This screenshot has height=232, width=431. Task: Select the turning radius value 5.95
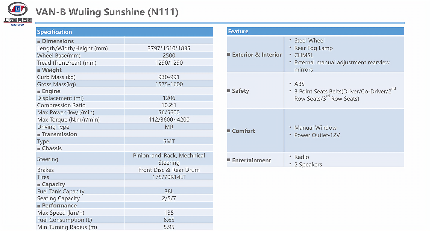point(169,227)
